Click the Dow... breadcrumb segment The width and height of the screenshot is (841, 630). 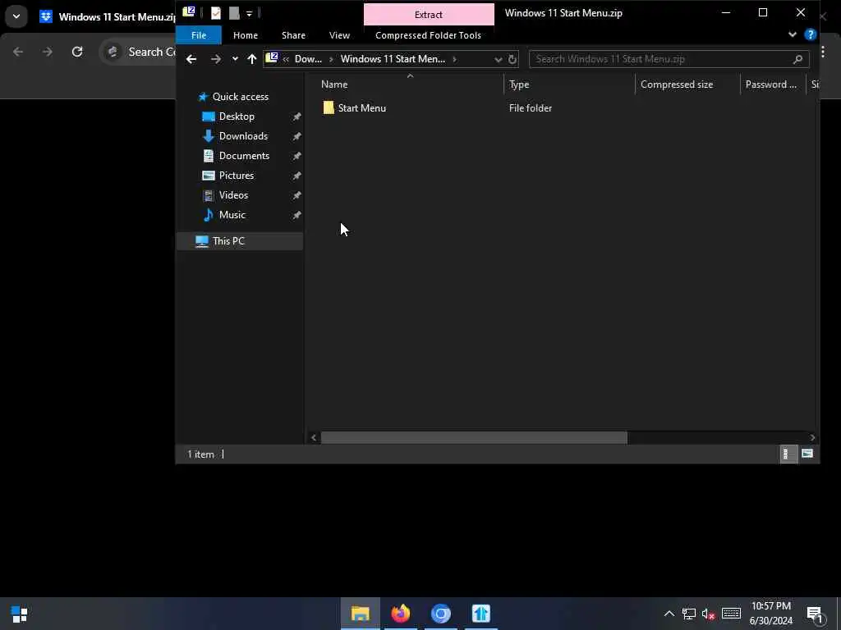pos(309,59)
